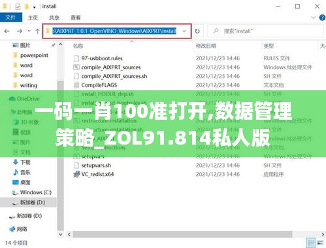The image size is (326, 248).
Task: Expand the address bar history dropdown
Action: coord(184,31)
